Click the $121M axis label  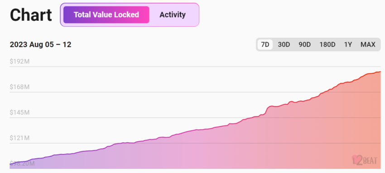click(x=19, y=138)
